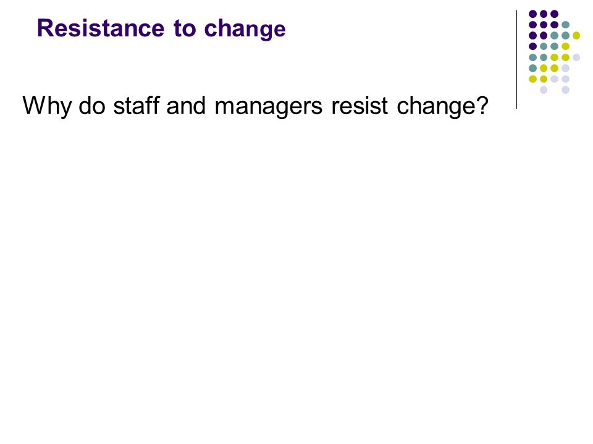593x444 pixels.
Task: Select the word "staff" in the body text
Action: coord(136,105)
